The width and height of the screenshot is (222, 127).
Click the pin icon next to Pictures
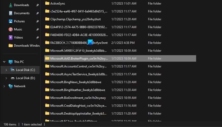pyautogui.click(x=37, y=21)
